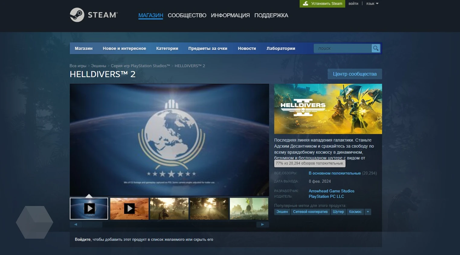Click the thumbnail strip scrollbar handle
Viewport: 460px width, 255px height.
(92, 224)
